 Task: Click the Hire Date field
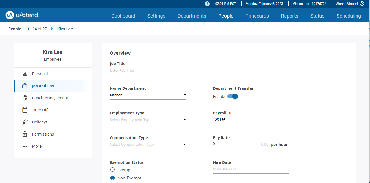(x=251, y=169)
